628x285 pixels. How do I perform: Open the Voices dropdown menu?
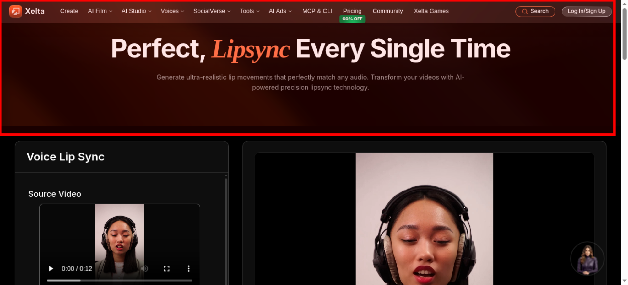172,11
